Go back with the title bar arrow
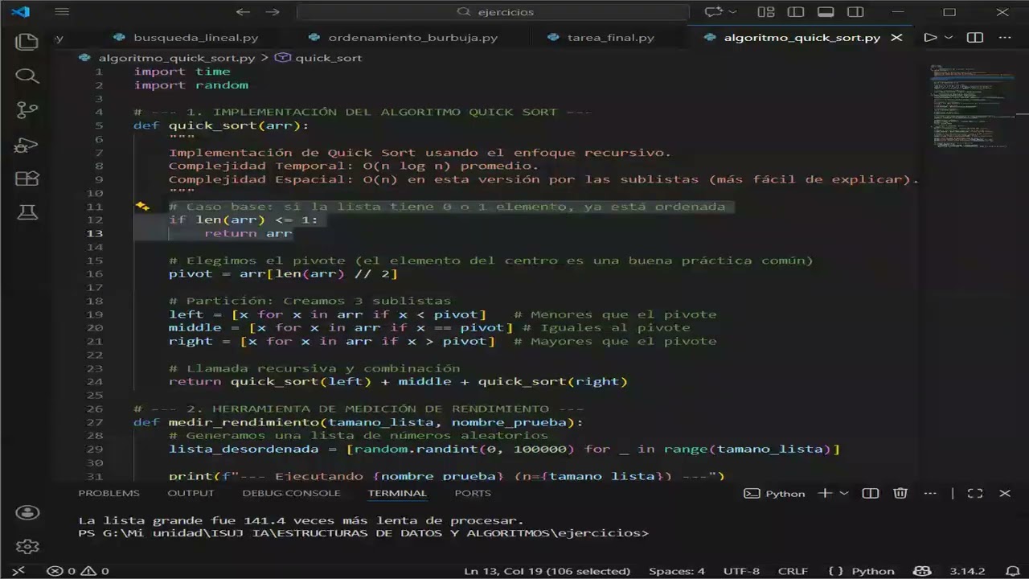This screenshot has width=1029, height=579. pyautogui.click(x=243, y=12)
